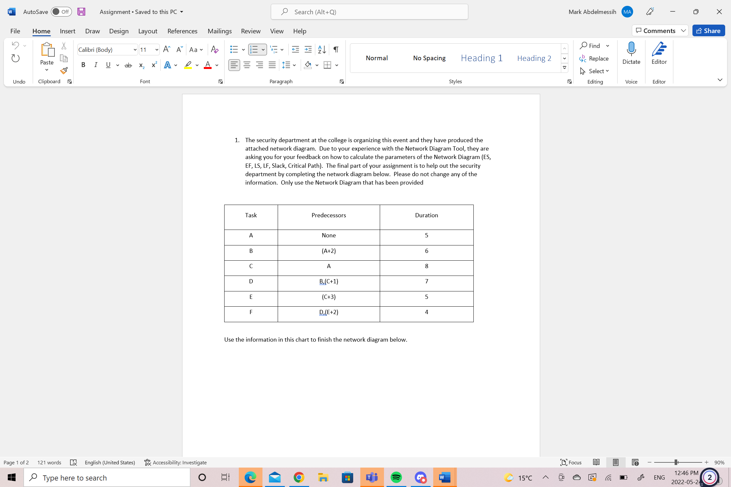Open the font name dropdown
The image size is (731, 487).
click(x=135, y=50)
